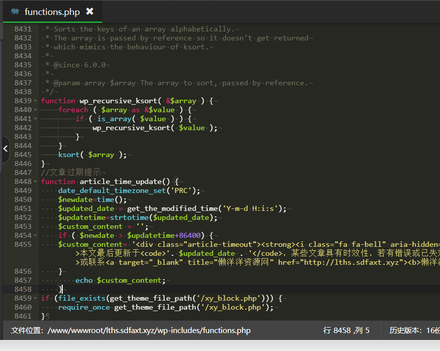Place cursor on the echo $custom_content line
440x351 pixels.
point(120,280)
